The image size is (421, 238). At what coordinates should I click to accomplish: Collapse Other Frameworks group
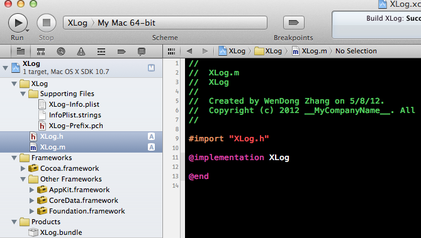pos(23,179)
